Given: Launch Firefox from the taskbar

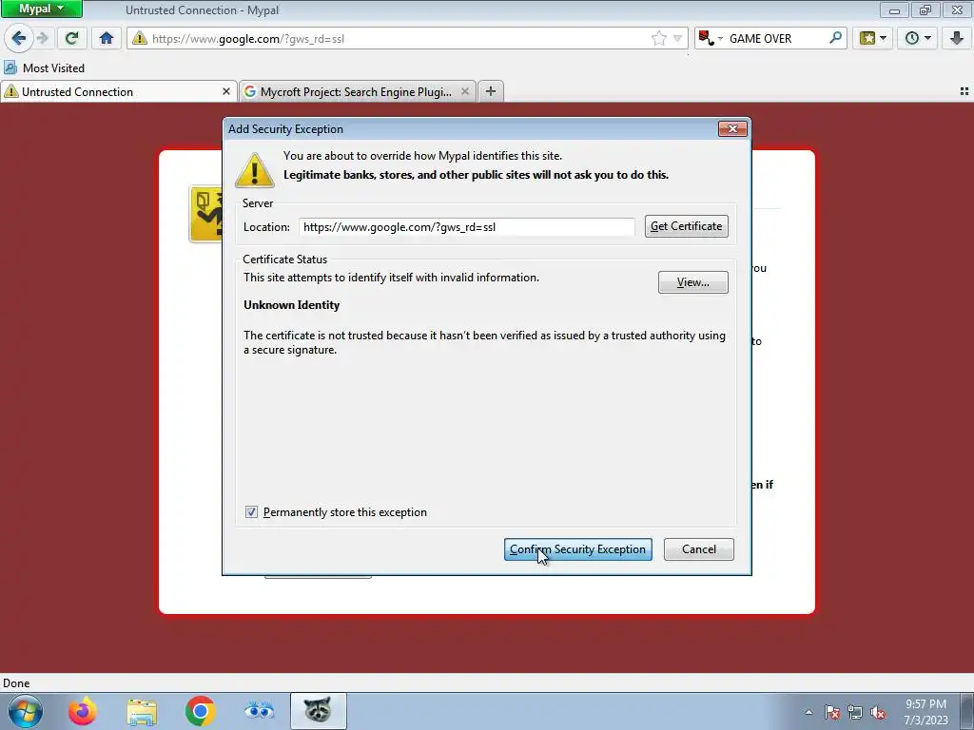Looking at the screenshot, I should [82, 711].
